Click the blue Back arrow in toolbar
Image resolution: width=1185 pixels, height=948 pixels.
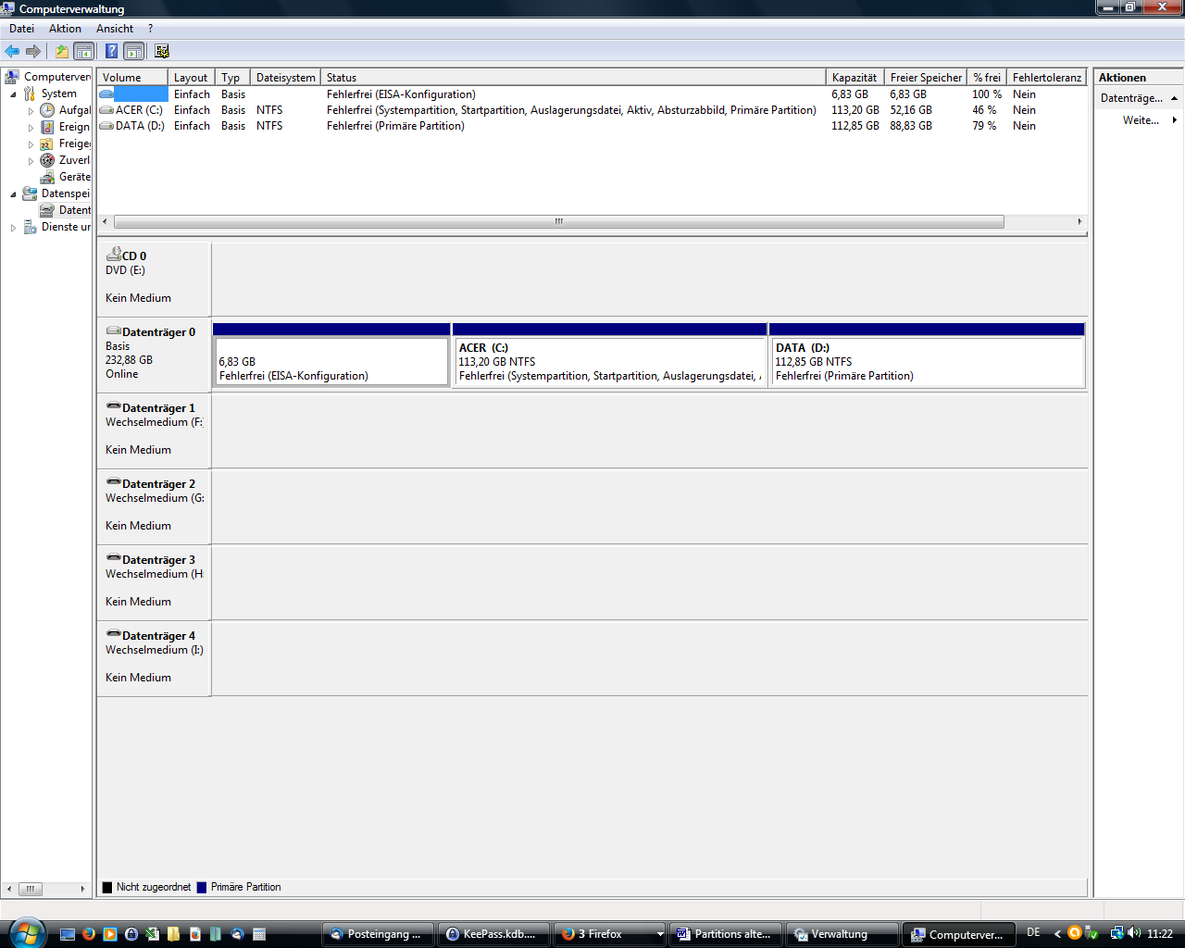(x=12, y=52)
